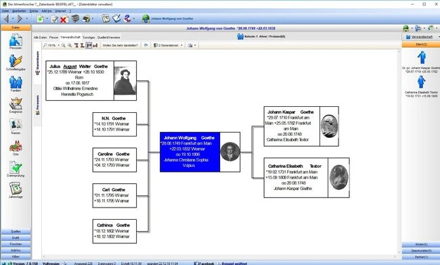Open the Personen section in sidebar
Viewport: 440px width, 265px height.
click(x=16, y=41)
